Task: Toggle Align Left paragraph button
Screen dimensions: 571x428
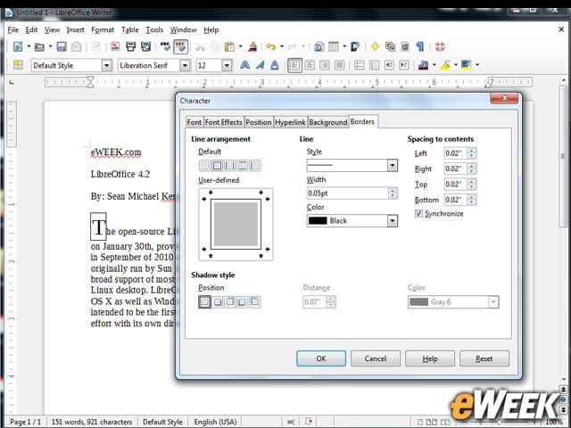Action: 294,65
